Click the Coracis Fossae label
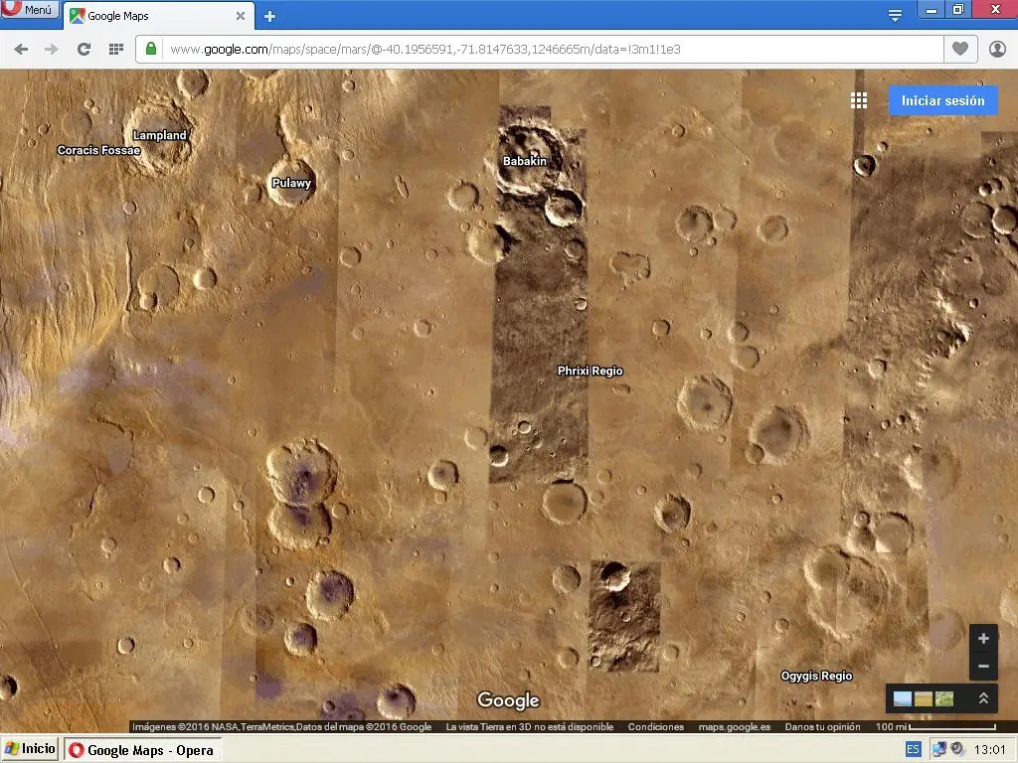 pyautogui.click(x=98, y=150)
